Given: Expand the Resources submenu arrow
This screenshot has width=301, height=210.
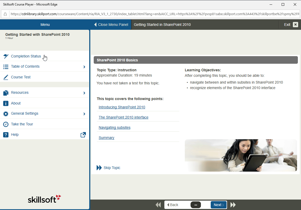Looking at the screenshot, I should 84,93.
